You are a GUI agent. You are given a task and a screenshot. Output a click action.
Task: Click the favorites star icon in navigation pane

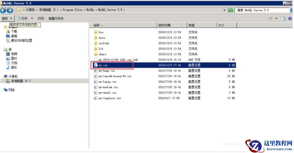tap(5, 27)
